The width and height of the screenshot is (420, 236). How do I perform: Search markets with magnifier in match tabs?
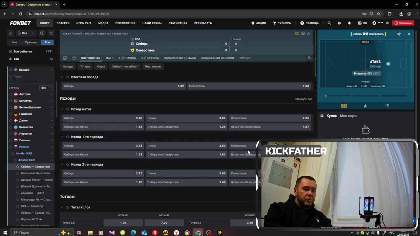tap(309, 58)
